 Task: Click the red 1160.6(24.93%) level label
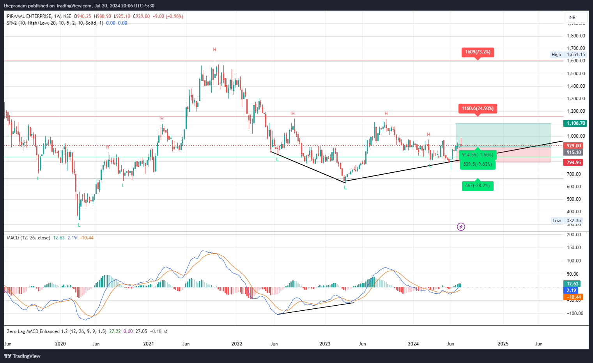coord(478,108)
